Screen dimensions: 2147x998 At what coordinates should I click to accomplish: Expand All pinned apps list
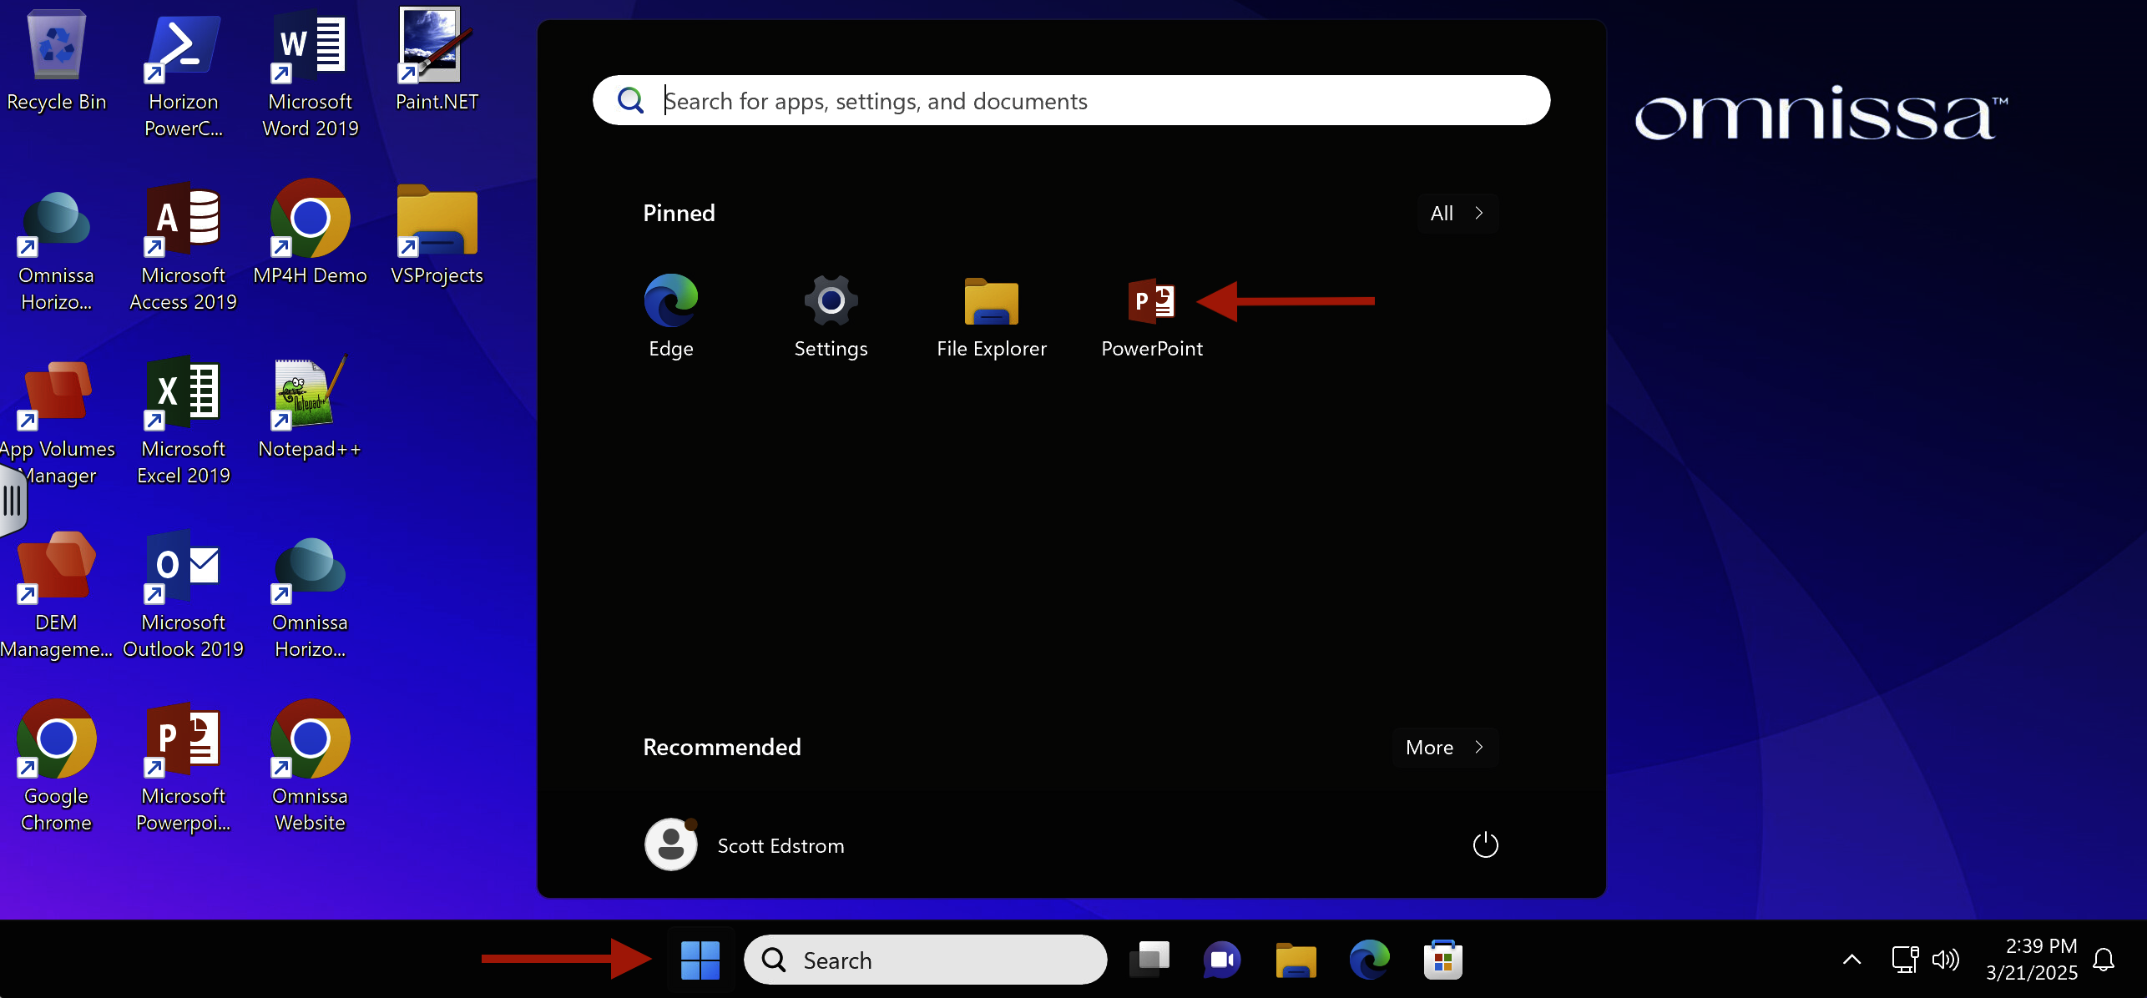[1457, 213]
